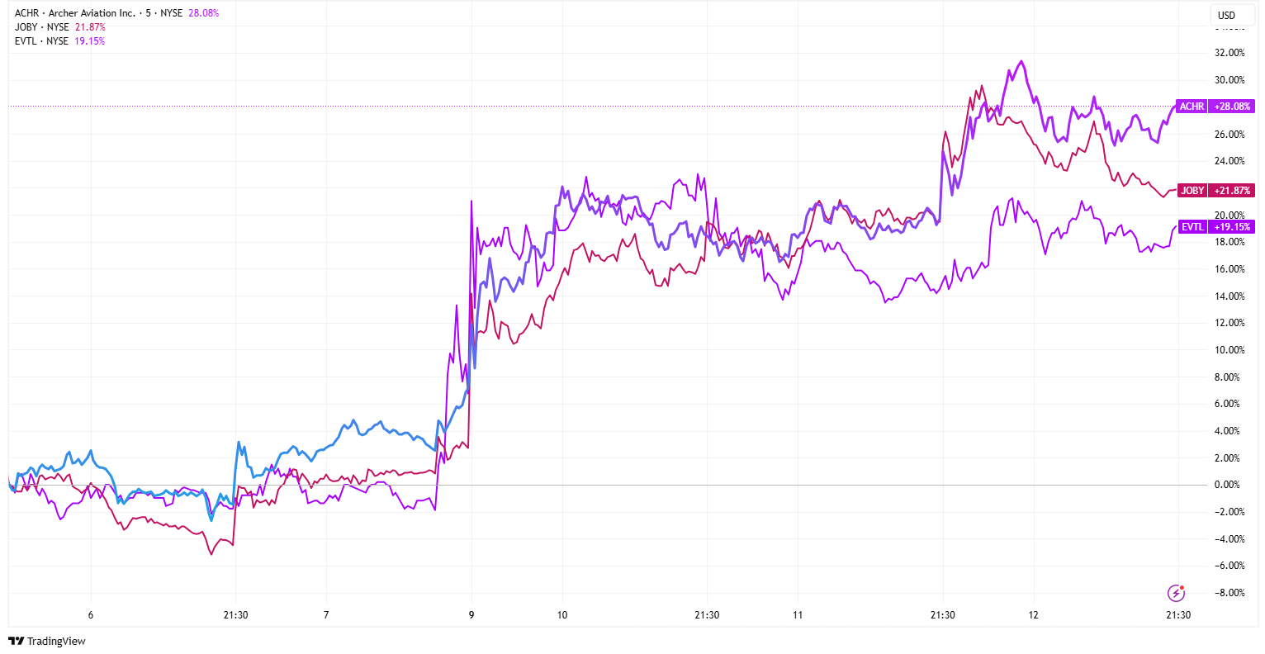Click the +19.15% price scale label
The width and height of the screenshot is (1265, 654).
(1233, 227)
